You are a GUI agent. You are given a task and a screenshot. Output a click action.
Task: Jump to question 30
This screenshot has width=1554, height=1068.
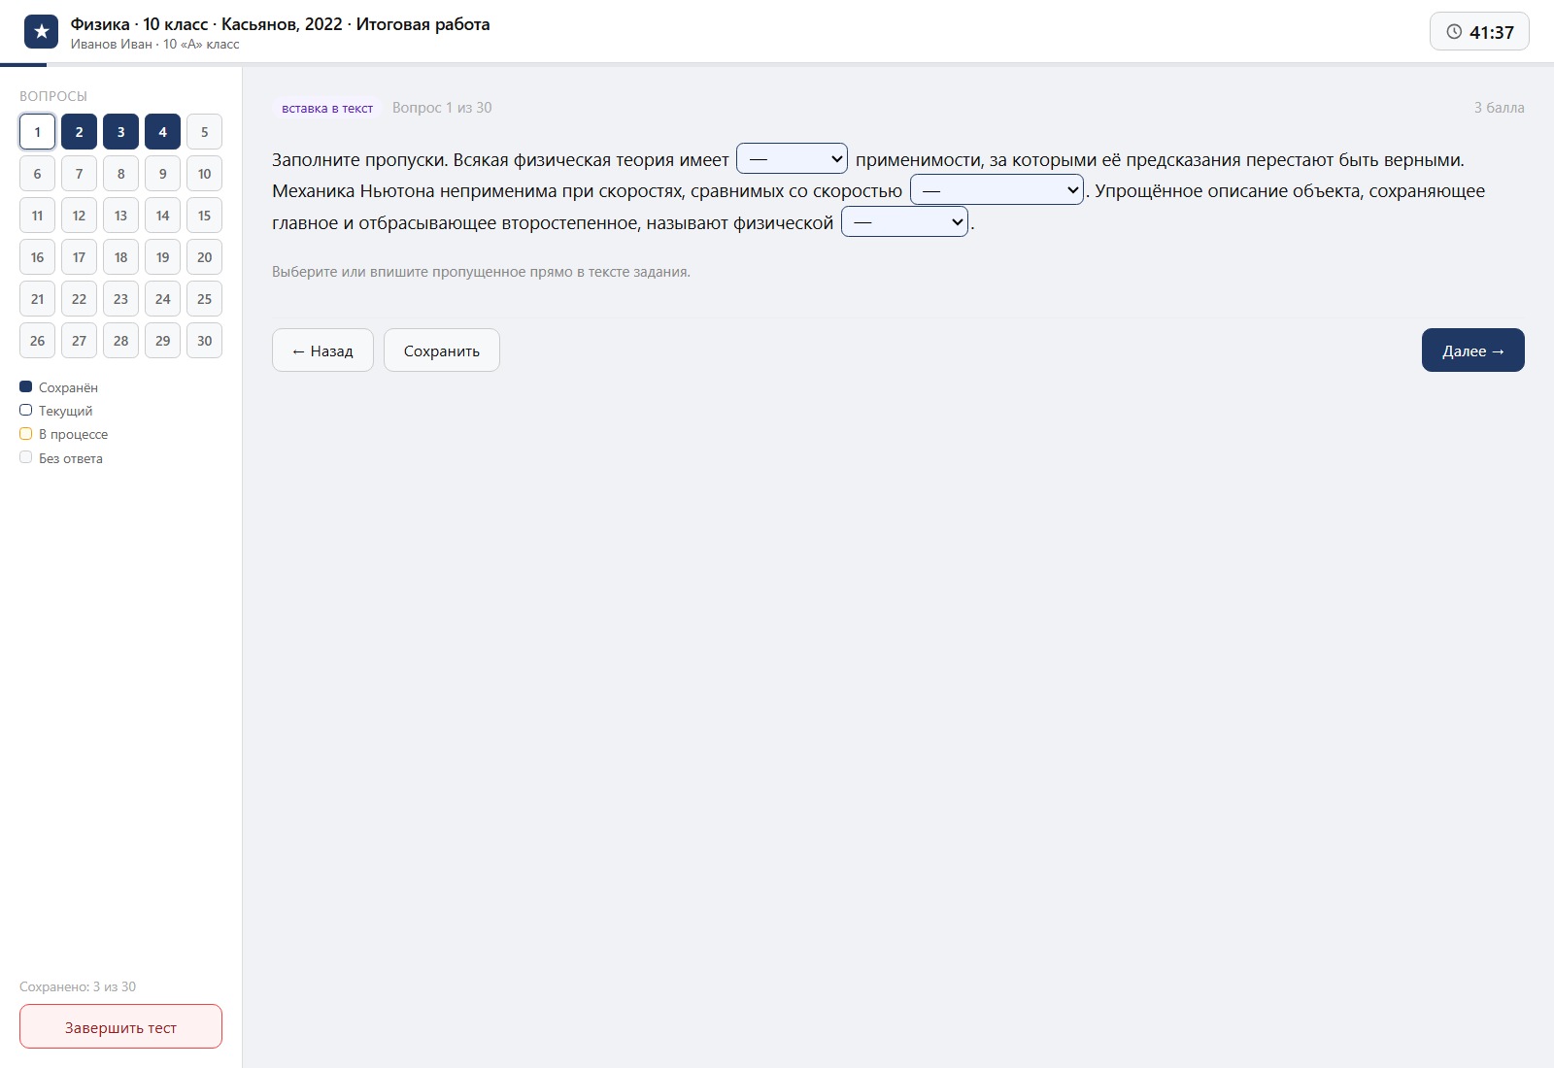click(x=204, y=341)
